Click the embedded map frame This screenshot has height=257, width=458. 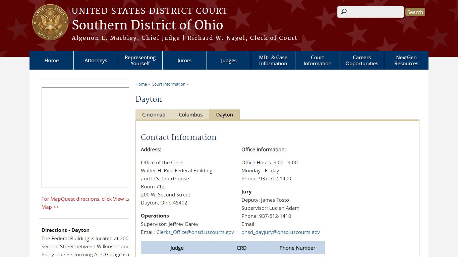85,138
